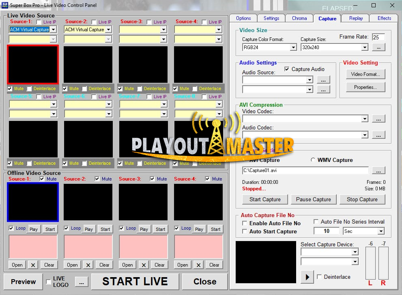Click the C:\Capture01.avi file path field
The image size is (402, 295).
click(304, 170)
